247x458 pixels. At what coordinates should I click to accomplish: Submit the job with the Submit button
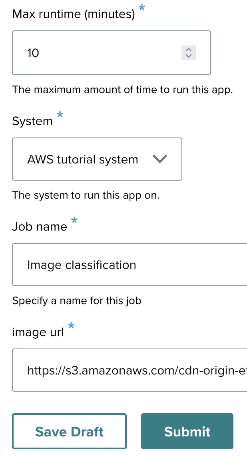coord(187,431)
